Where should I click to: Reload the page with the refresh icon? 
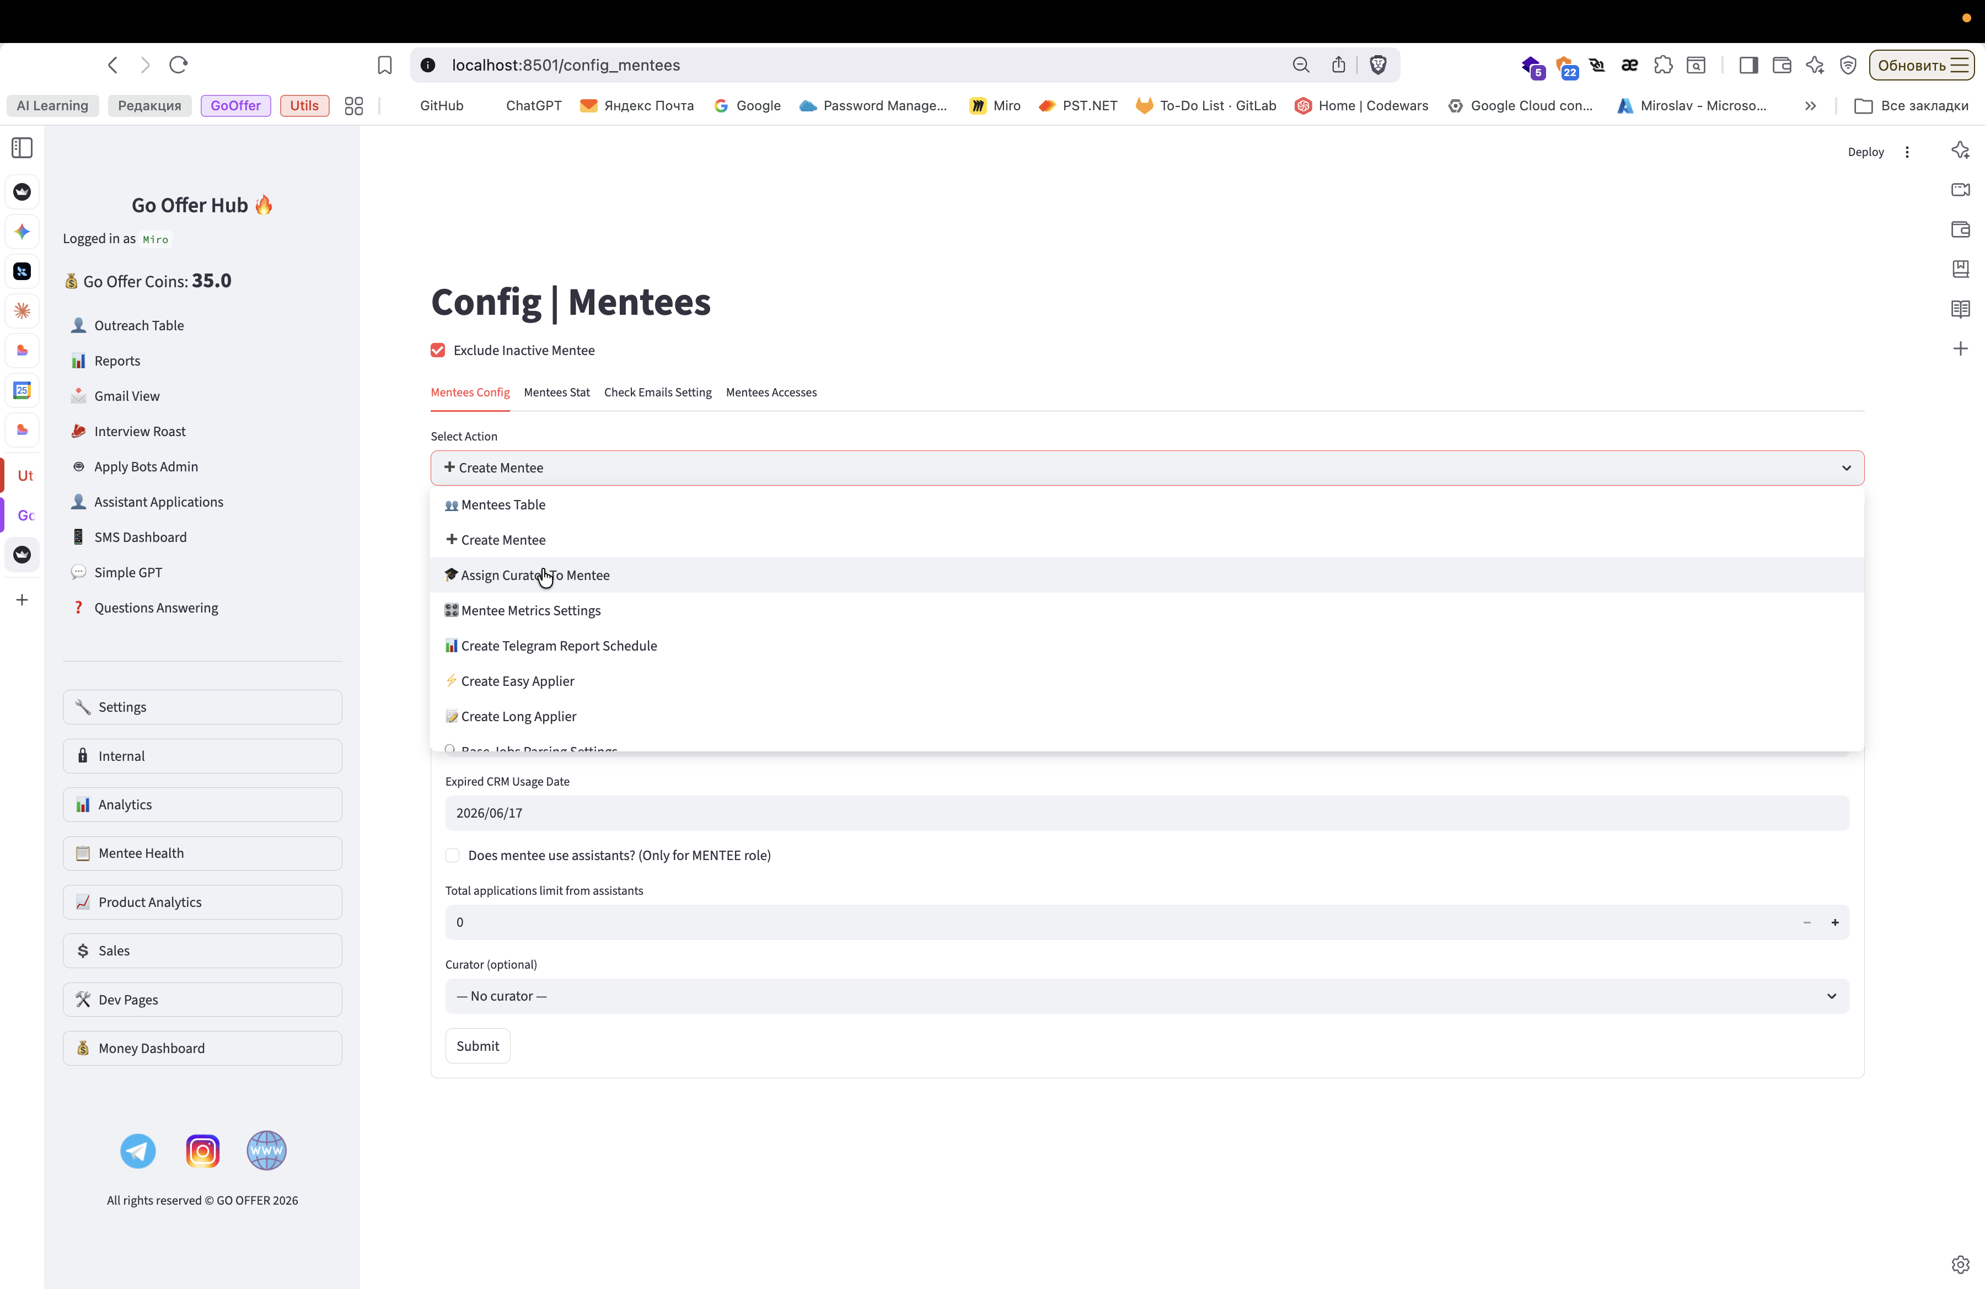tap(179, 65)
